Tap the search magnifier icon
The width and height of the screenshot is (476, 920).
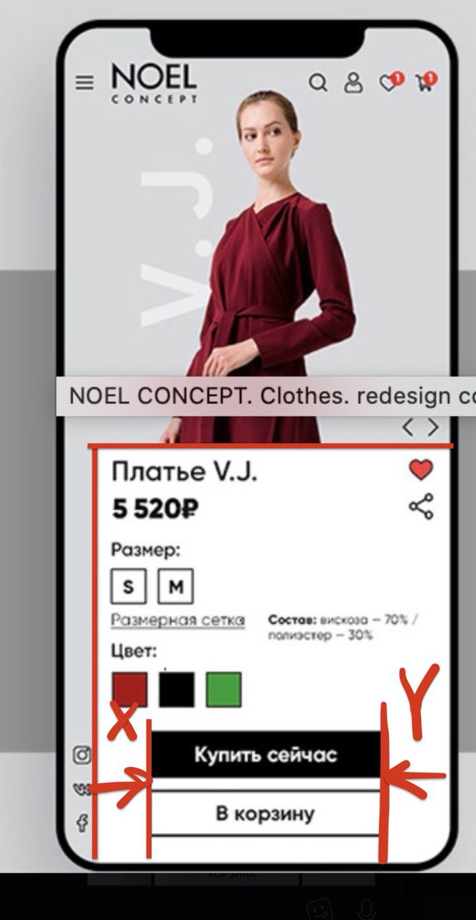click(317, 83)
